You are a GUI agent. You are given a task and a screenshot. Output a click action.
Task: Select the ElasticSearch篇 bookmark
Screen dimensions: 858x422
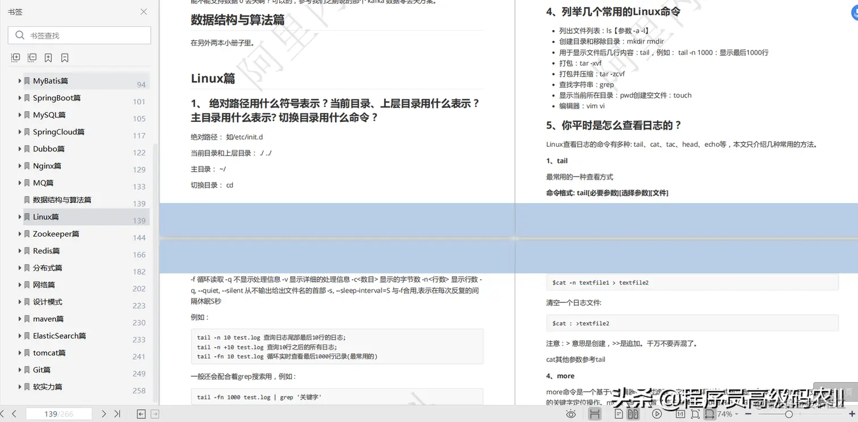tap(60, 336)
